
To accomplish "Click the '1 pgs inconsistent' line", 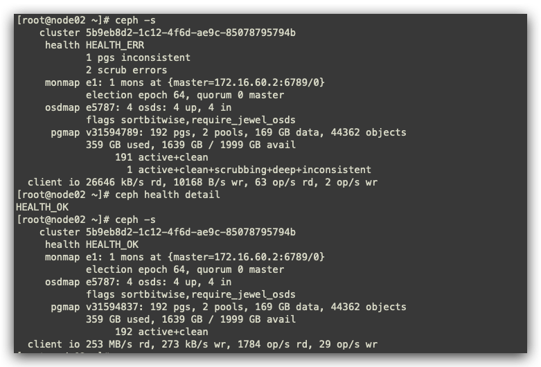I will point(138,57).
